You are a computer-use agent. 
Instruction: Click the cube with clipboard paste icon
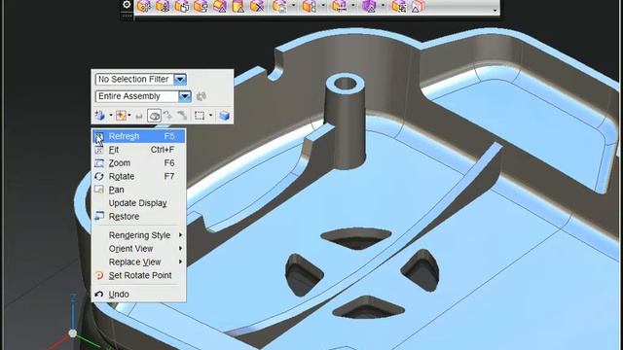coord(280,6)
